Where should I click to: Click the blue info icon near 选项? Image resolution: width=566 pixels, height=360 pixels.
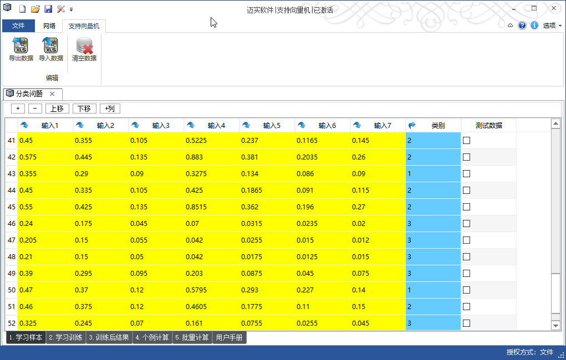coord(534,25)
